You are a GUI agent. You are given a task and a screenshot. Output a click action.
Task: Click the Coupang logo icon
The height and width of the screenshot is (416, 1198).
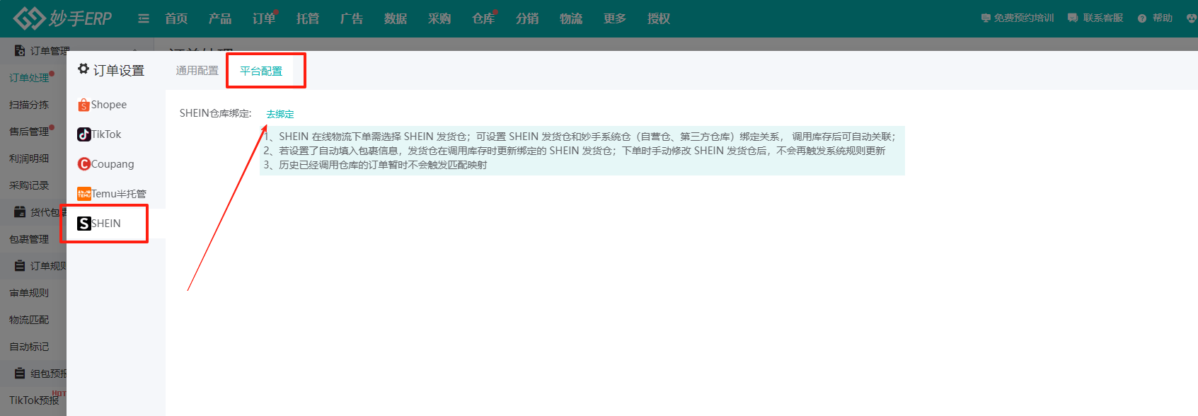point(83,164)
